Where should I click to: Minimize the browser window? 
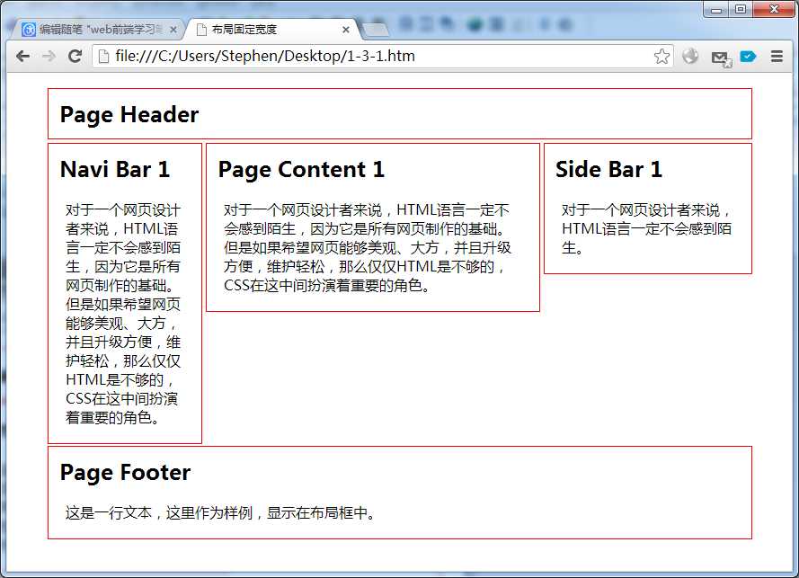point(716,10)
